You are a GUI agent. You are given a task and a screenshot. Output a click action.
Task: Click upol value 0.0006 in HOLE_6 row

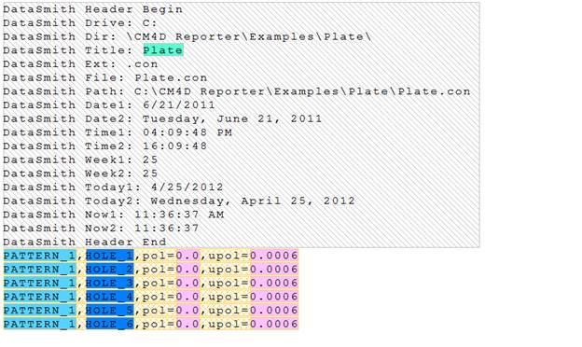(274, 324)
